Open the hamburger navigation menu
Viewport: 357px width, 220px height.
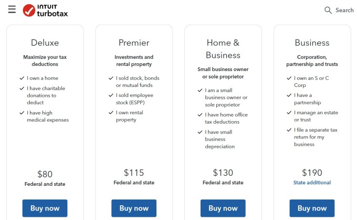pyautogui.click(x=12, y=9)
